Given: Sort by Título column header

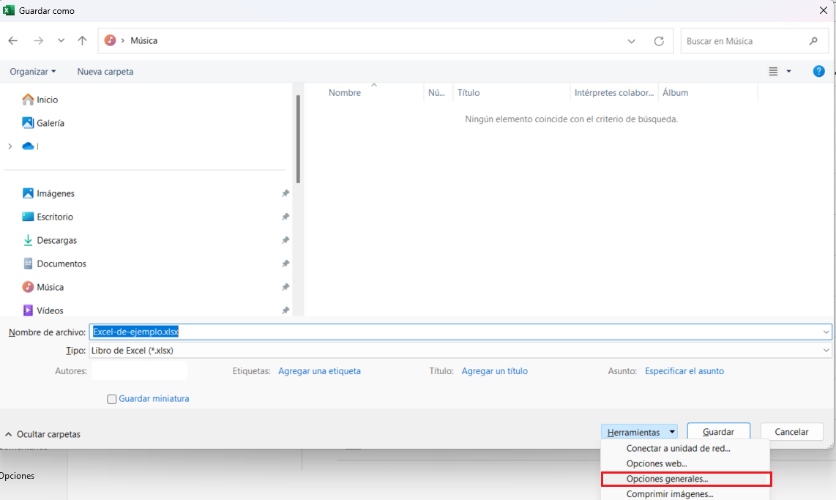Looking at the screenshot, I should pos(469,93).
